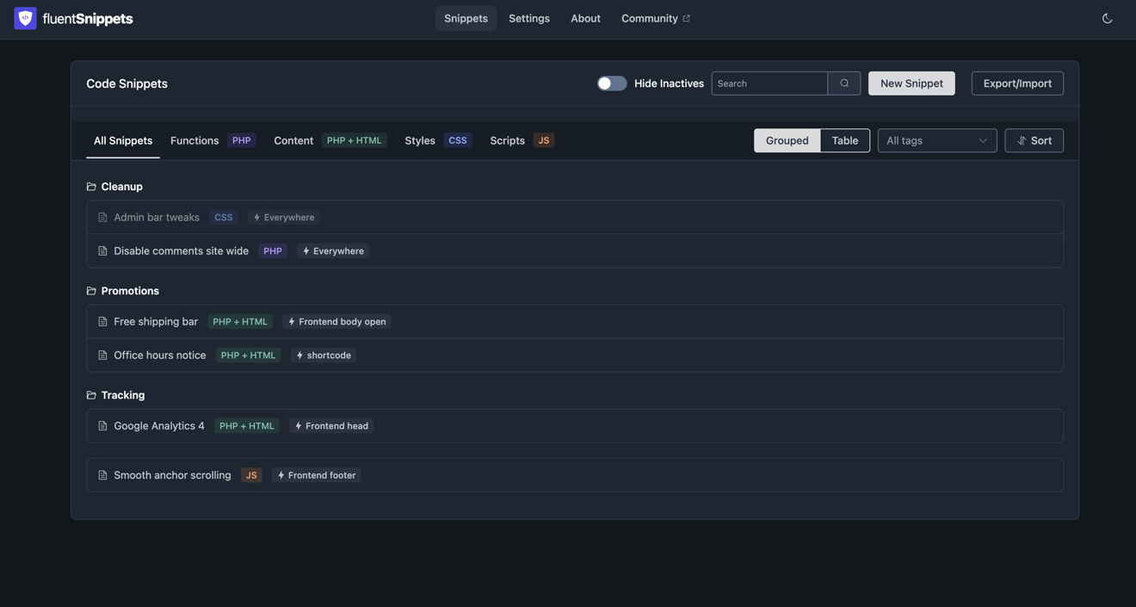
Task: Collapse the Promotions group heading
Action: point(130,291)
